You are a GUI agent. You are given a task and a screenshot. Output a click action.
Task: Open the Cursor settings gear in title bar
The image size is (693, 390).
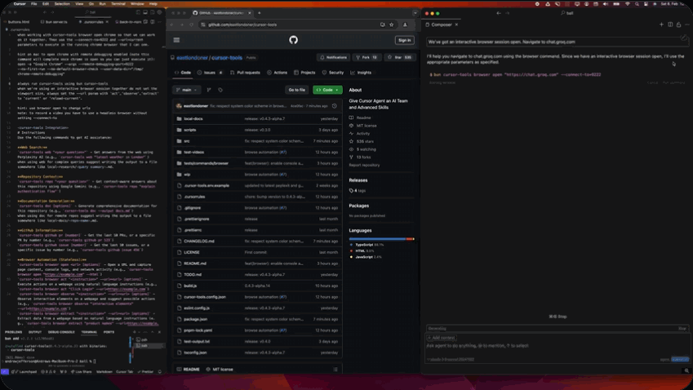tap(159, 12)
